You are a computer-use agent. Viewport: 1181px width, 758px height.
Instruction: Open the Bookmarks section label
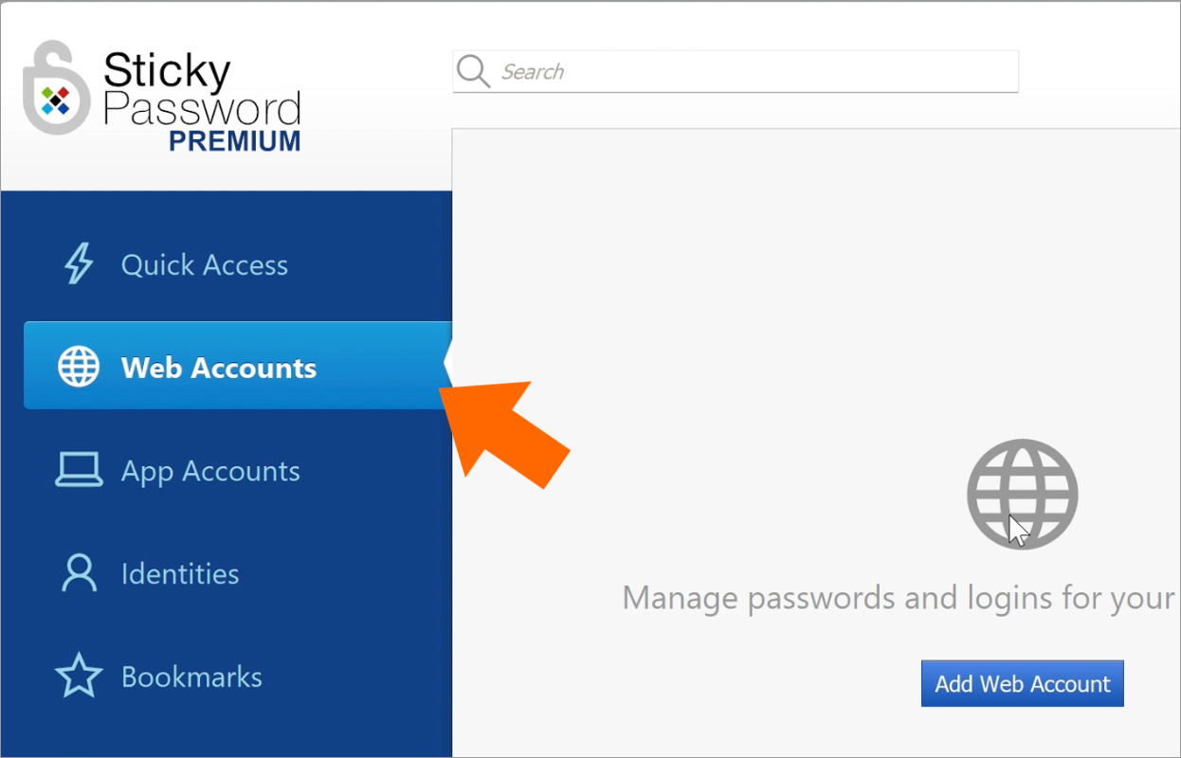[191, 677]
